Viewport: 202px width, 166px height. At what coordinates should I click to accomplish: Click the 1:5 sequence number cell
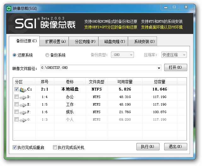(x=45, y=104)
